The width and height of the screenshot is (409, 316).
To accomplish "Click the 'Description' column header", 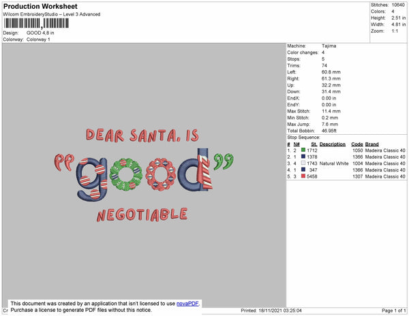I will 333,144.
